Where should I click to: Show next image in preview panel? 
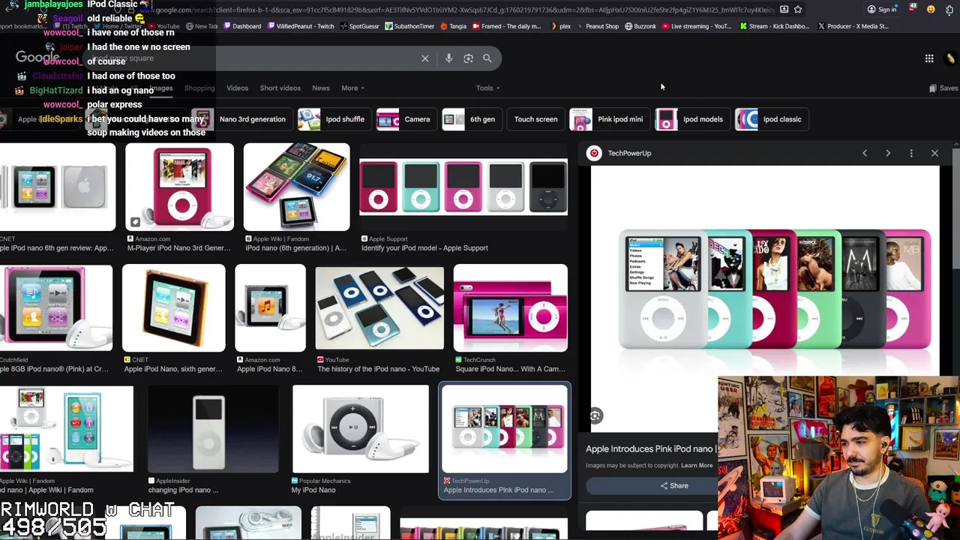point(888,153)
